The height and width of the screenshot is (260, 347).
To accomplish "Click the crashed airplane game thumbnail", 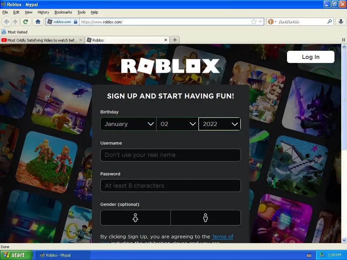I will (x=298, y=166).
